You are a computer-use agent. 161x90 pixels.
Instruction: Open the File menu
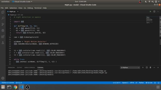(x=2, y=8)
